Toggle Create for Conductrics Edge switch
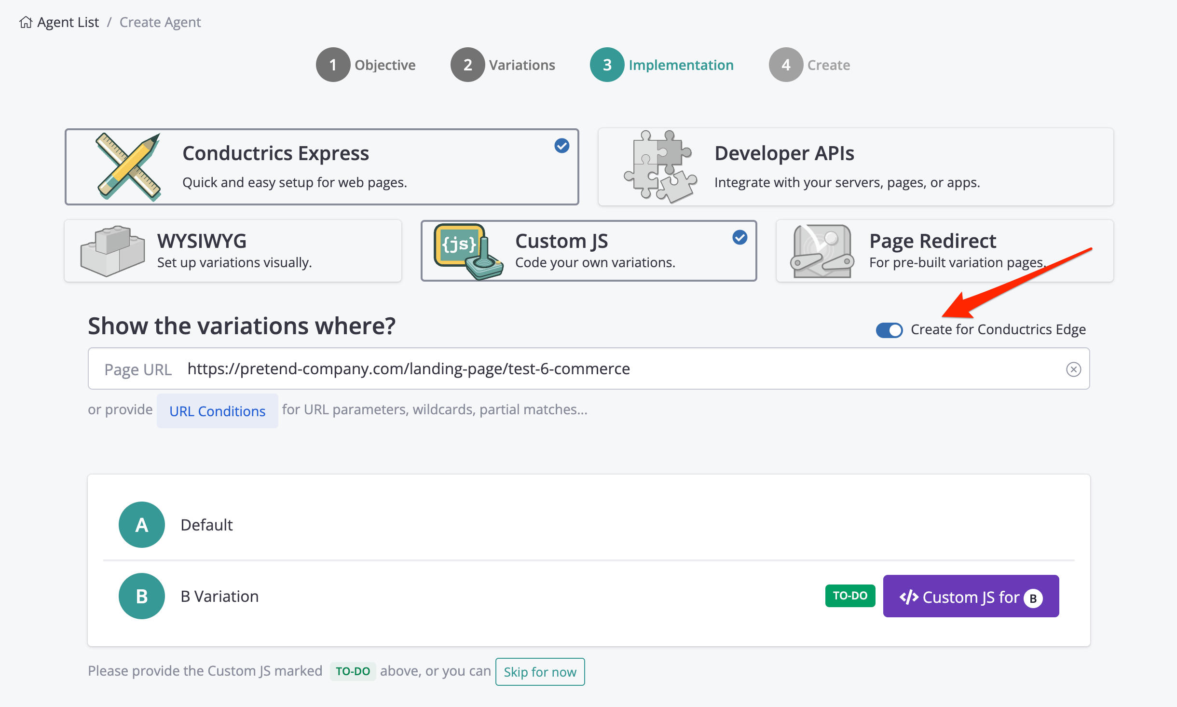 point(889,330)
